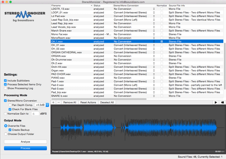
Task: Click the Remove All button
Action: pyautogui.click(x=70, y=103)
